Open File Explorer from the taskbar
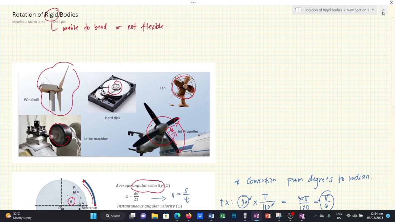This screenshot has width=395, height=222. coord(155,216)
